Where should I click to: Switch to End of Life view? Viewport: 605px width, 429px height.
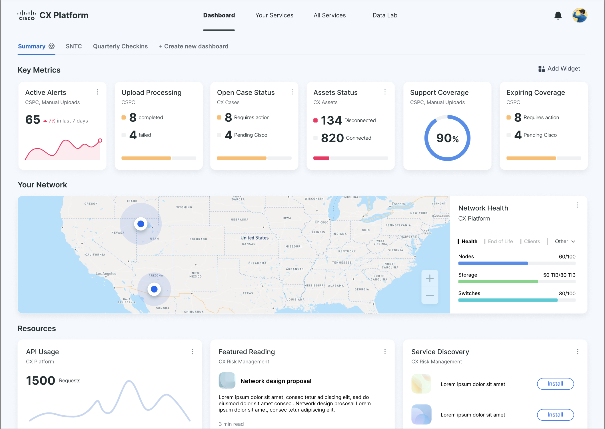click(x=500, y=241)
